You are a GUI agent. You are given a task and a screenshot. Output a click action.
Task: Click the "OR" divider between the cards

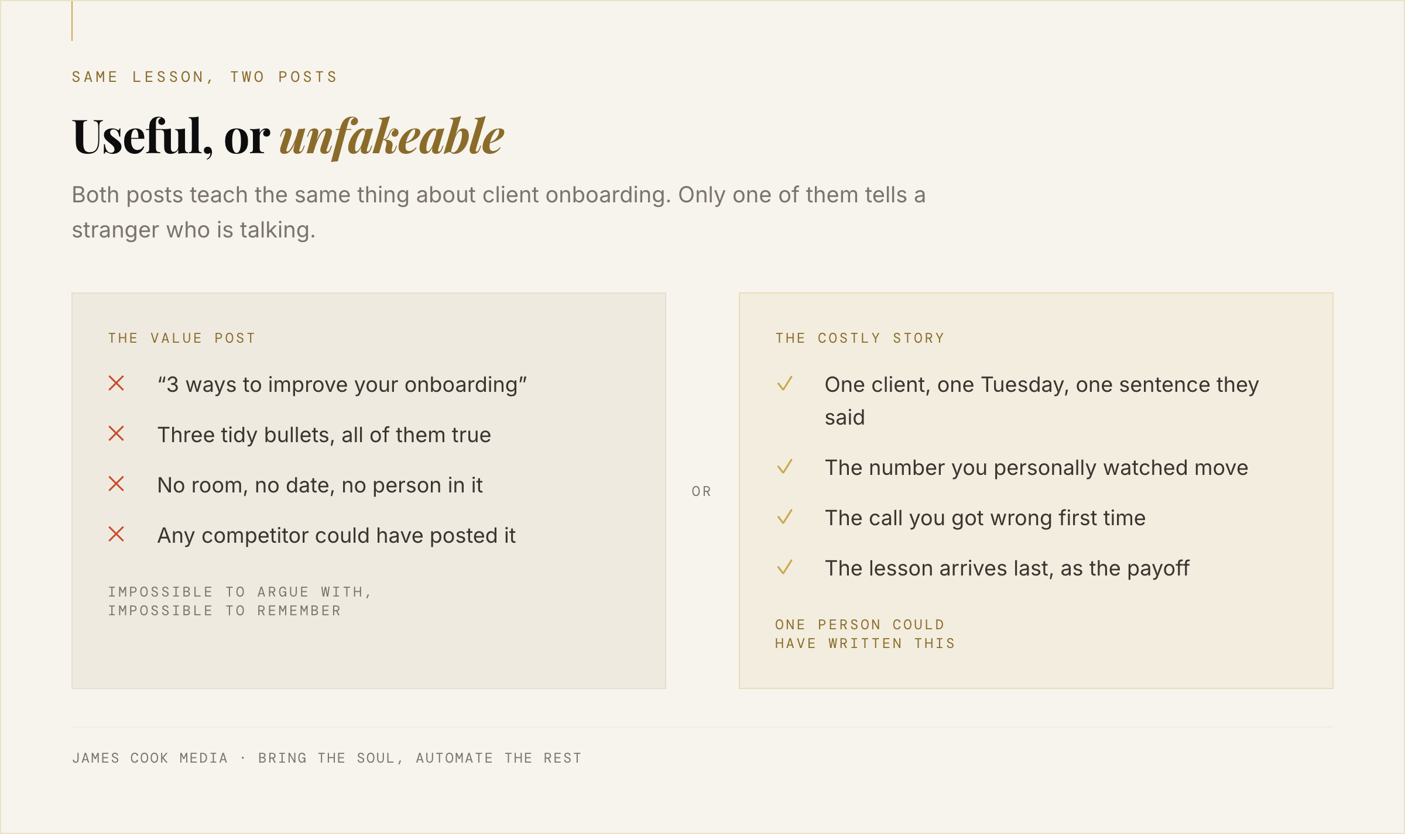pos(701,491)
